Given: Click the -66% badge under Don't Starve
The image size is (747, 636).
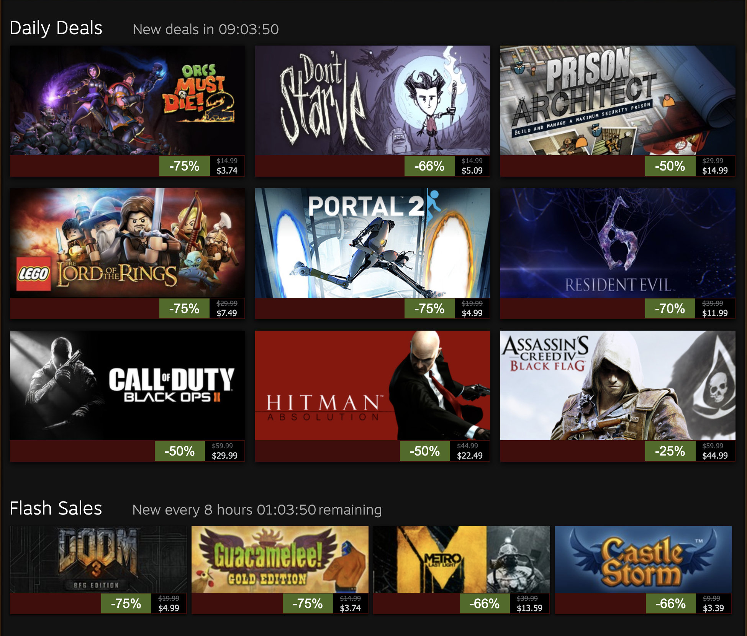Looking at the screenshot, I should click(x=429, y=166).
